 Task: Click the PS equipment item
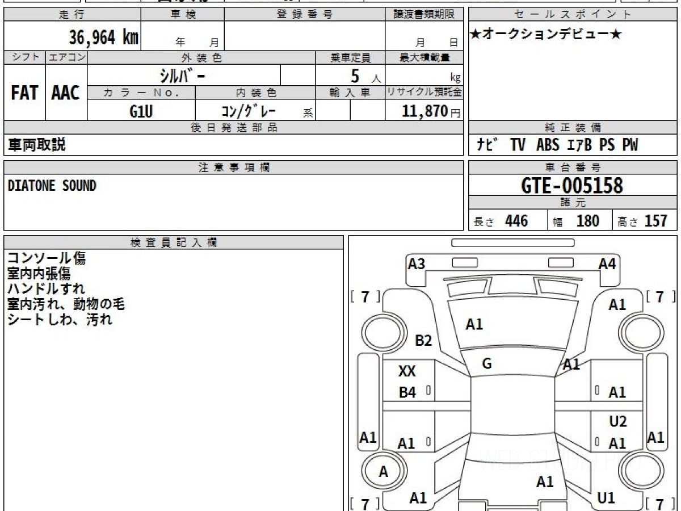pyautogui.click(x=607, y=145)
